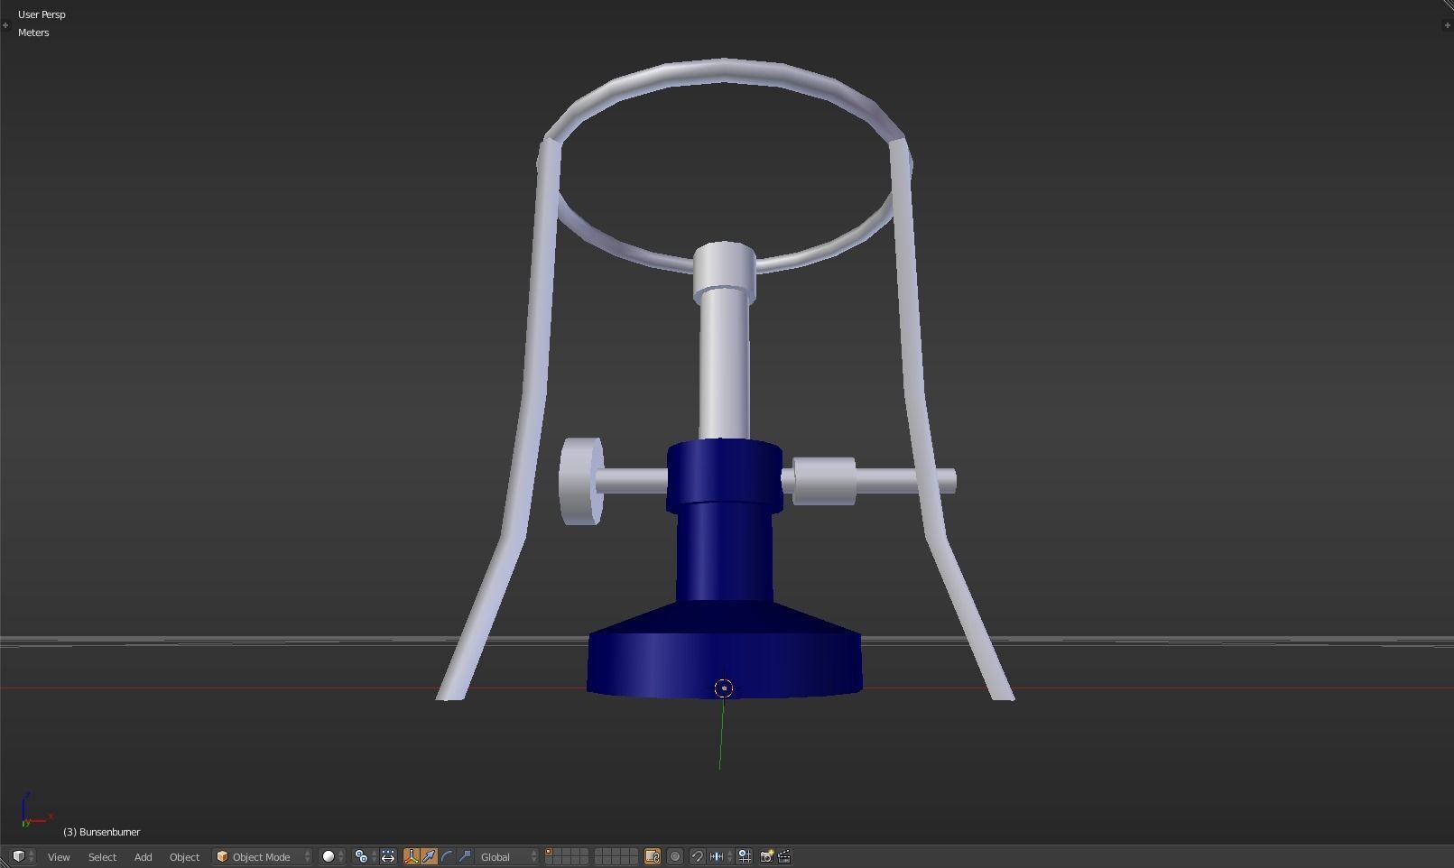1454x868 pixels.
Task: Open the Add menu
Action: coord(143,856)
